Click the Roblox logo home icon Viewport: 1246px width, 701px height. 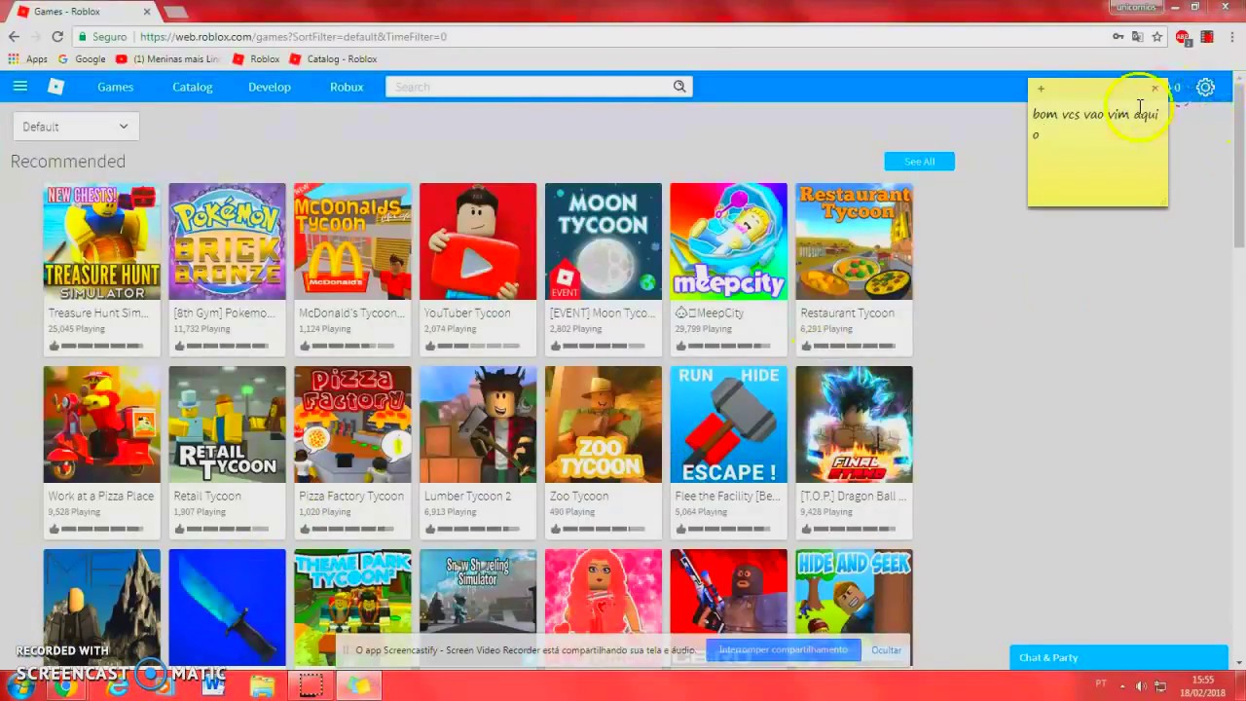(56, 87)
